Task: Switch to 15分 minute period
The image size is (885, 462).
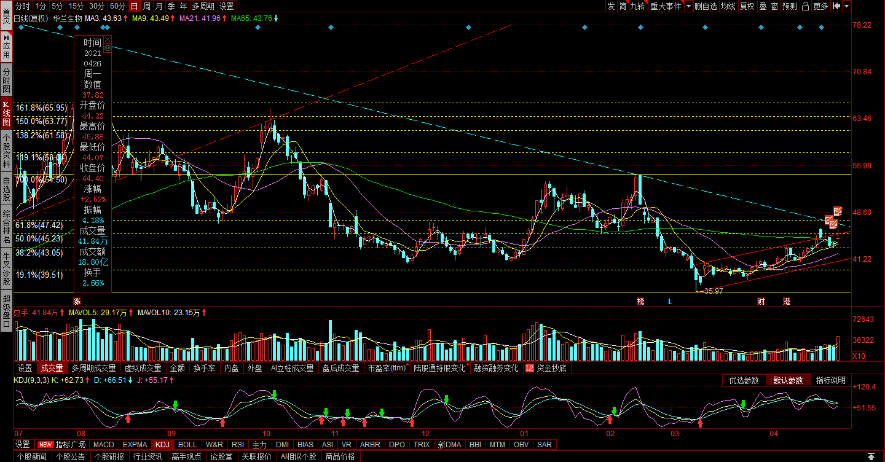Action: [76, 6]
